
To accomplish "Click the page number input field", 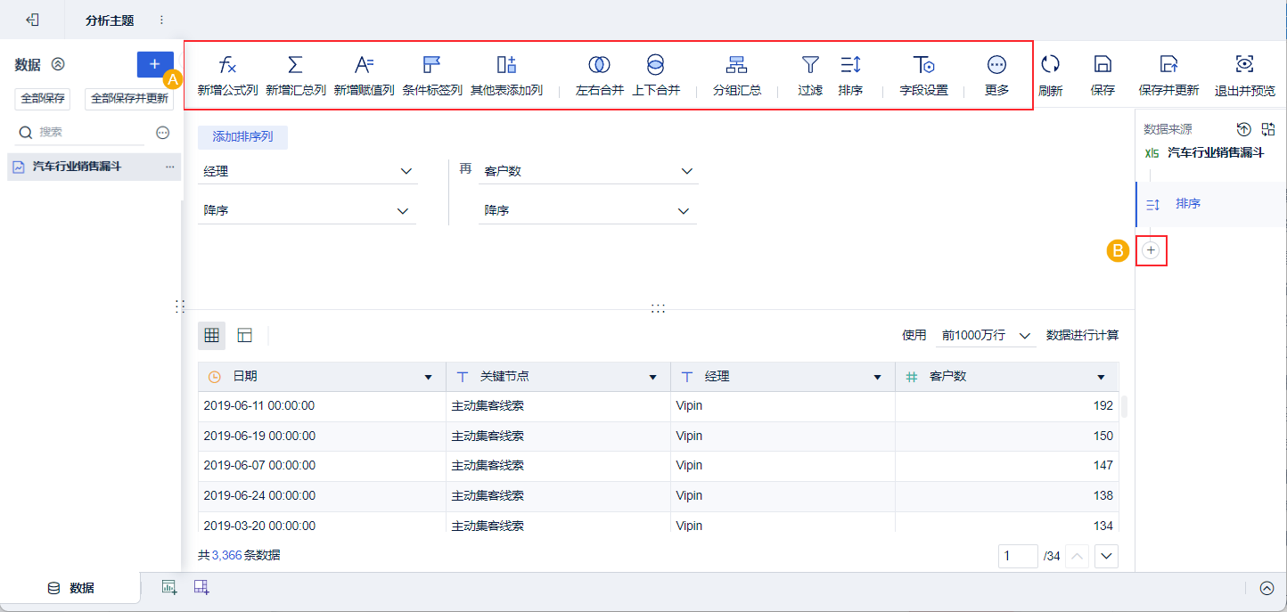I will pyautogui.click(x=1018, y=557).
